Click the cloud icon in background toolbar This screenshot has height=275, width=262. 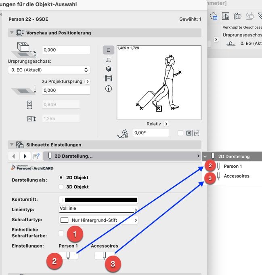pyautogui.click(x=214, y=16)
